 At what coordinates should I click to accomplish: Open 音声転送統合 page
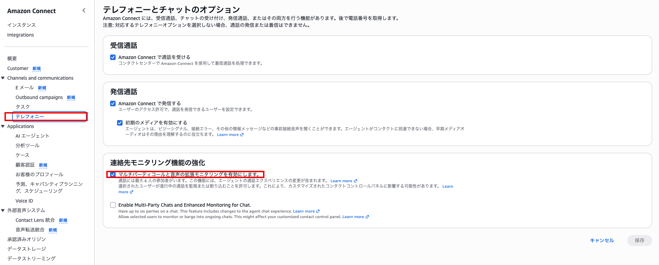[x=30, y=230]
